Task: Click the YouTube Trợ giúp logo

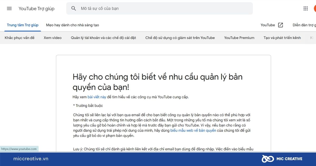Action: 36,8
